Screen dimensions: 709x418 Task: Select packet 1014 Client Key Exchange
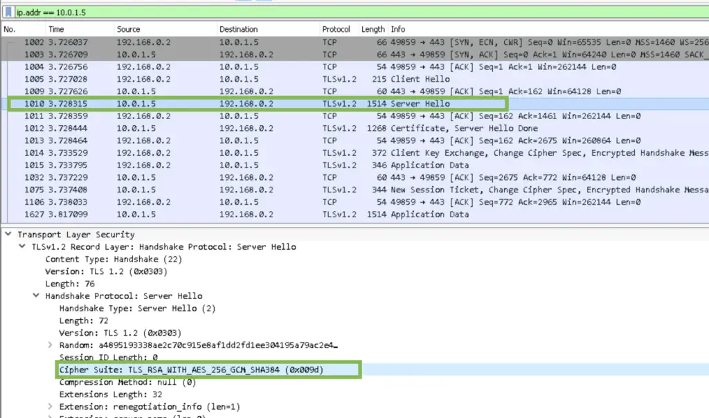[x=355, y=153]
